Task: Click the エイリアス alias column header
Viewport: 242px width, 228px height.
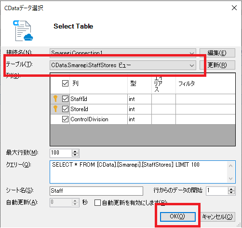Action: [163, 84]
